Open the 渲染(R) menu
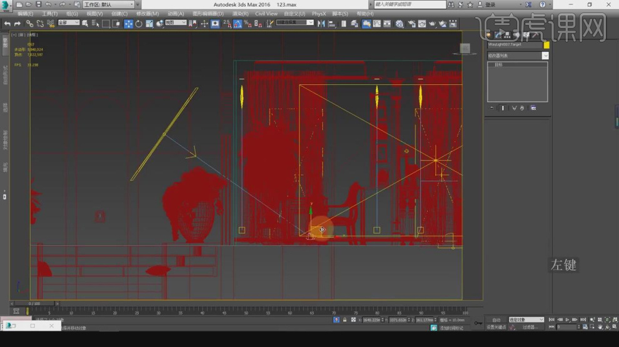This screenshot has width=619, height=347. [x=241, y=14]
